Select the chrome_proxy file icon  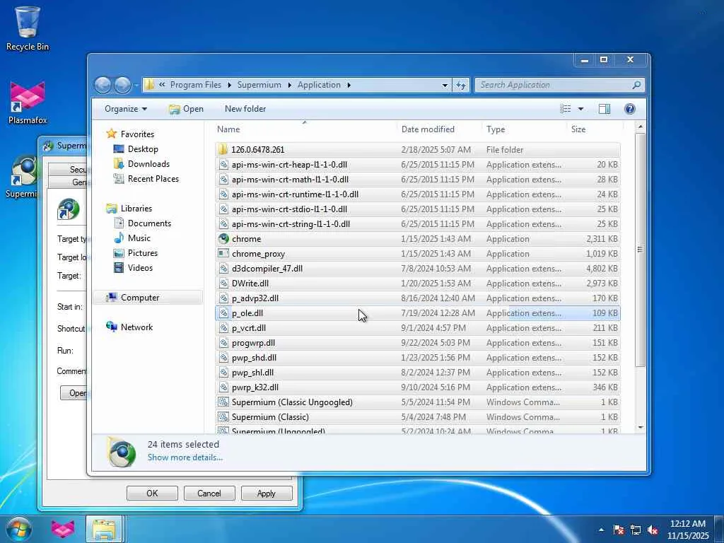223,254
